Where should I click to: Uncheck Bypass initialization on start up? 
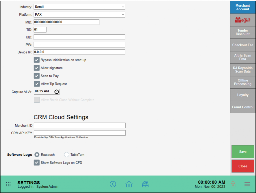37,60
